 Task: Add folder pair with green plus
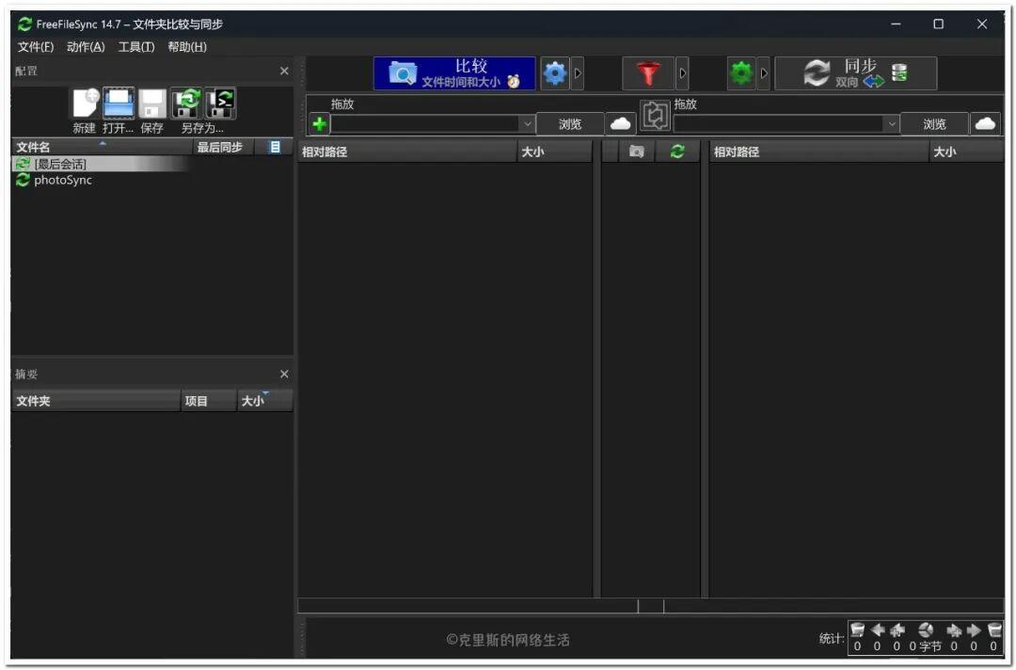coord(320,124)
